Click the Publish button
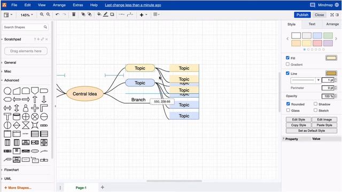Viewport: 342px width, 192px height. click(302, 15)
